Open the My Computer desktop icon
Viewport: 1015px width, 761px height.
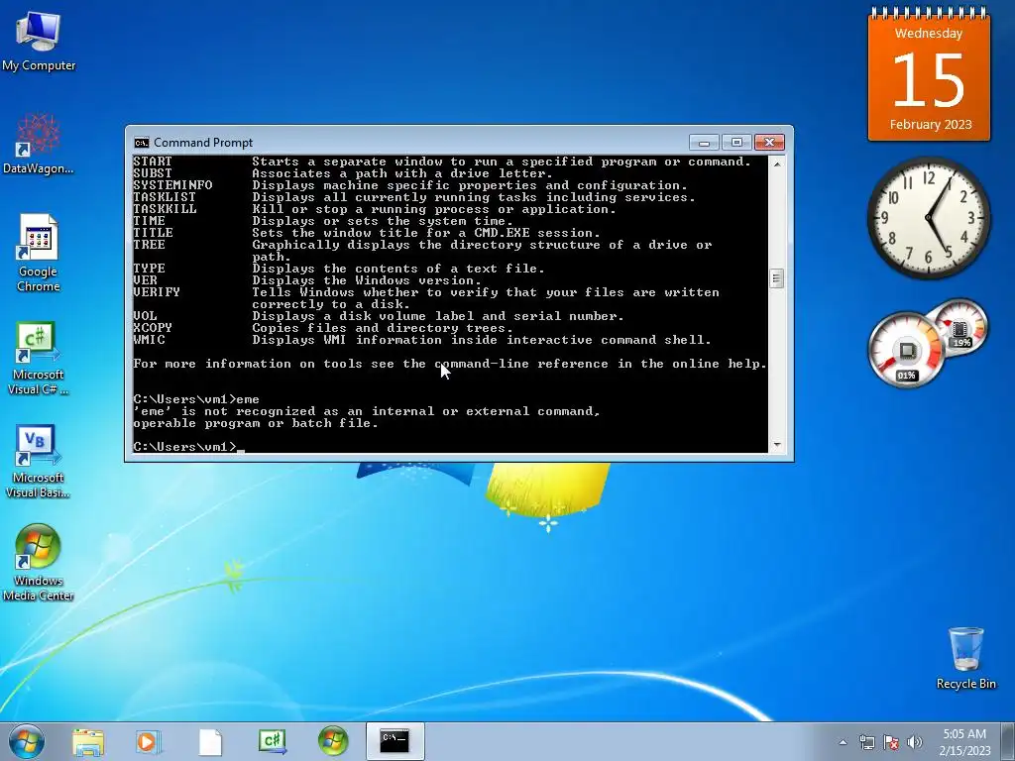[x=39, y=40]
